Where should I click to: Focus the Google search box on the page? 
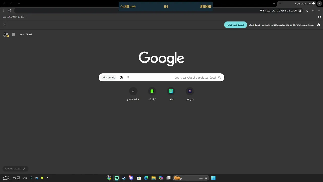coord(161,78)
